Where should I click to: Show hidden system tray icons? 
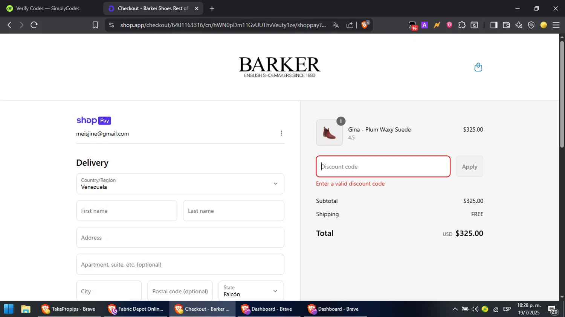point(455,309)
